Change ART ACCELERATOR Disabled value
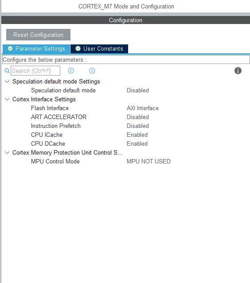The image size is (250, 283). pos(138,117)
